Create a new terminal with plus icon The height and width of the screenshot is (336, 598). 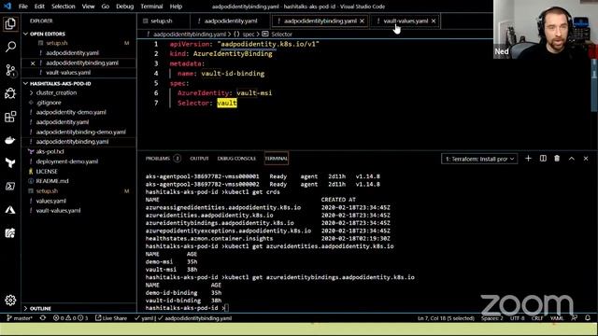click(x=528, y=159)
